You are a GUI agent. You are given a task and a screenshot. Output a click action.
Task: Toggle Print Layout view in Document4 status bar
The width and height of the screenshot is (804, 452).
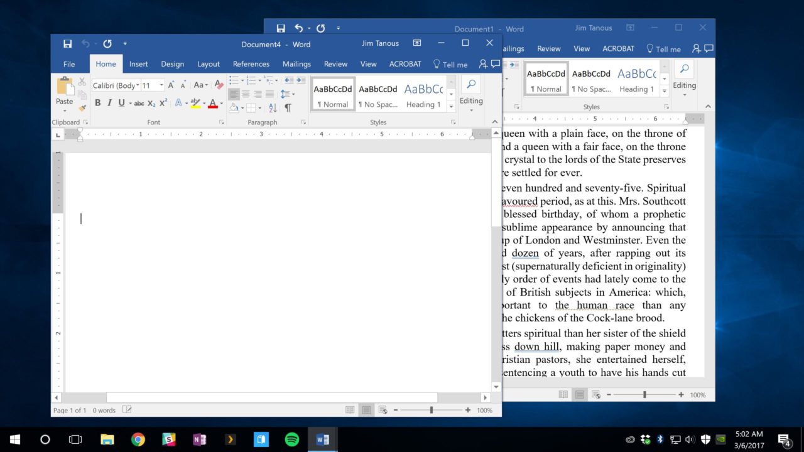tap(366, 410)
